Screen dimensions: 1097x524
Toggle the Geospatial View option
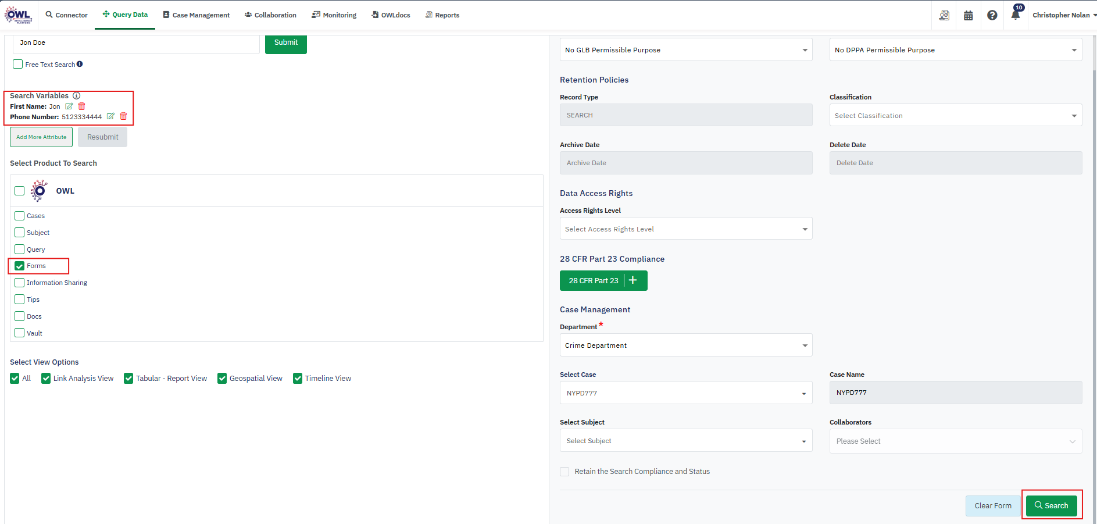pos(222,379)
